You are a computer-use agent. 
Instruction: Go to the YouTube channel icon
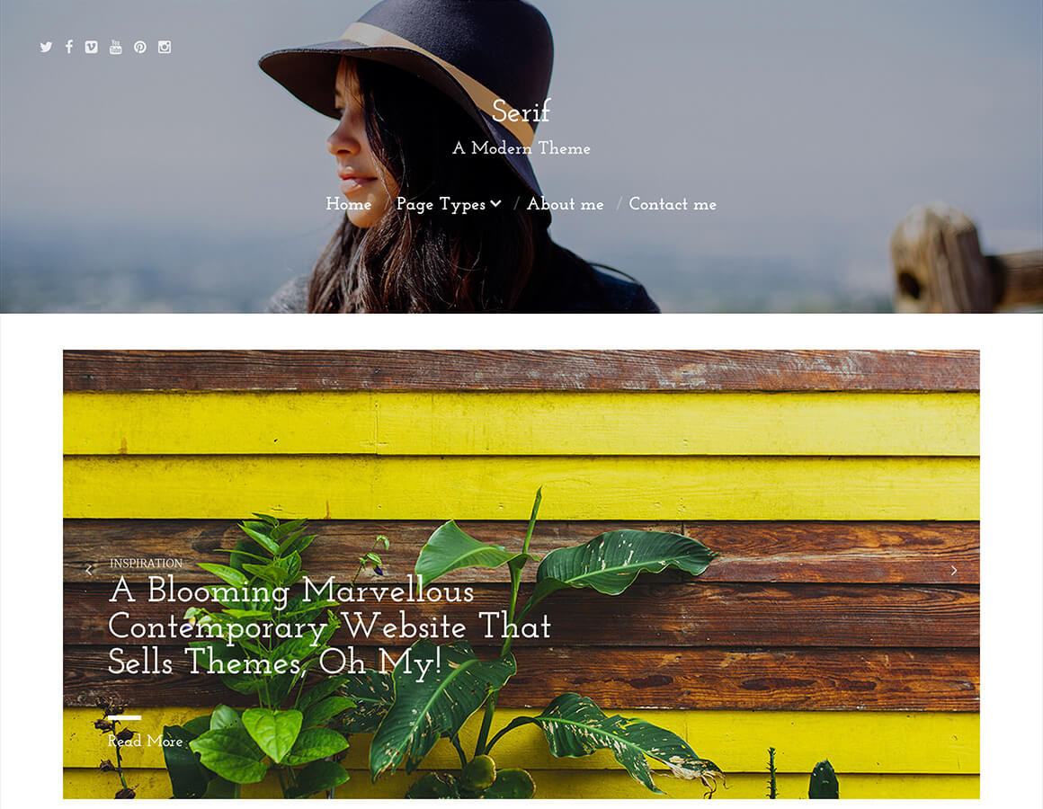pos(116,47)
